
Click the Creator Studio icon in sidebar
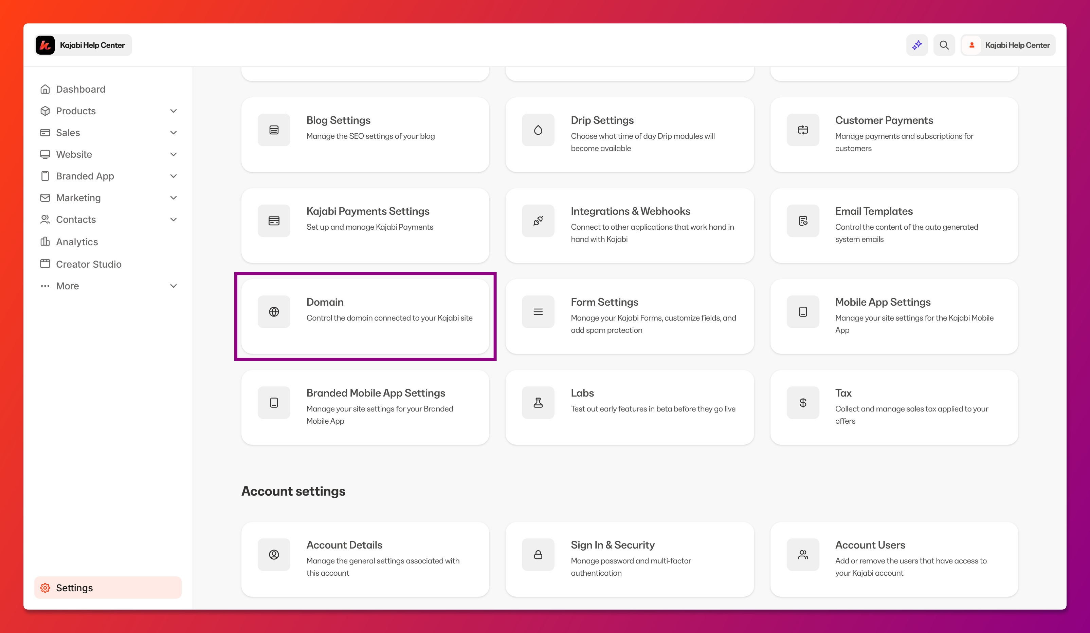pyautogui.click(x=45, y=264)
